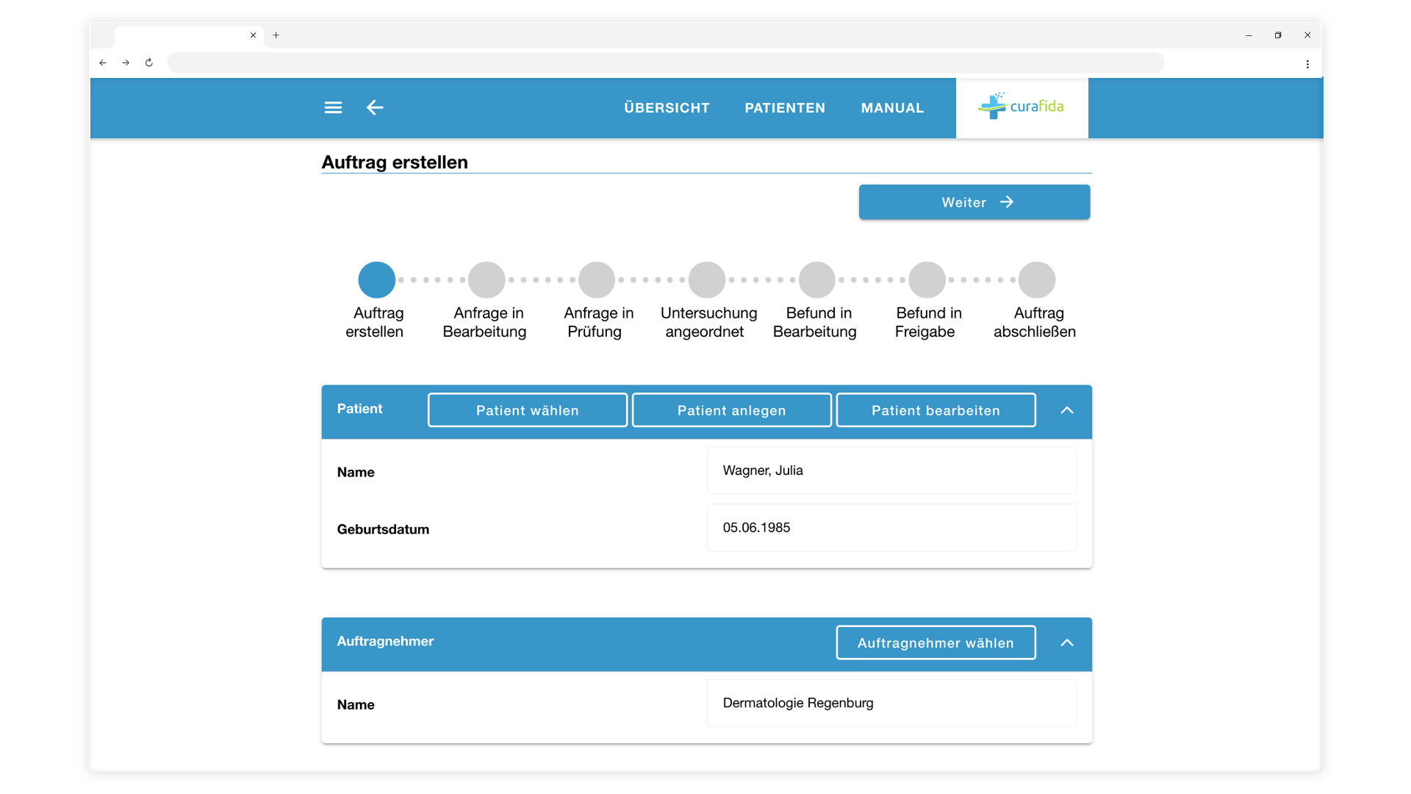Open the hamburger menu icon

(333, 107)
